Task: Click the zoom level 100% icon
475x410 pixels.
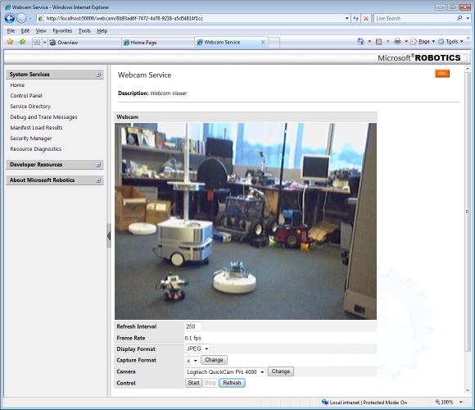Action: (x=438, y=402)
